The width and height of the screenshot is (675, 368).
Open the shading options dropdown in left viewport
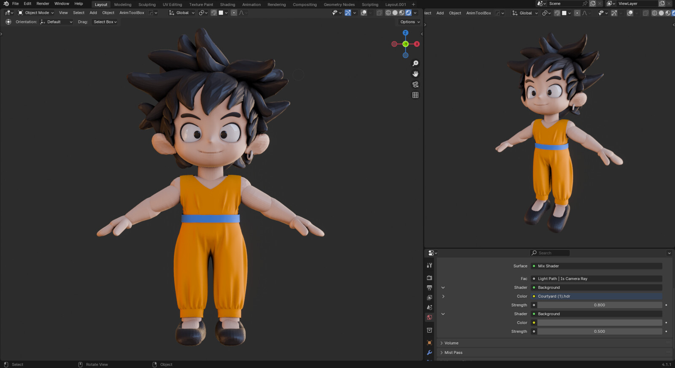point(415,13)
